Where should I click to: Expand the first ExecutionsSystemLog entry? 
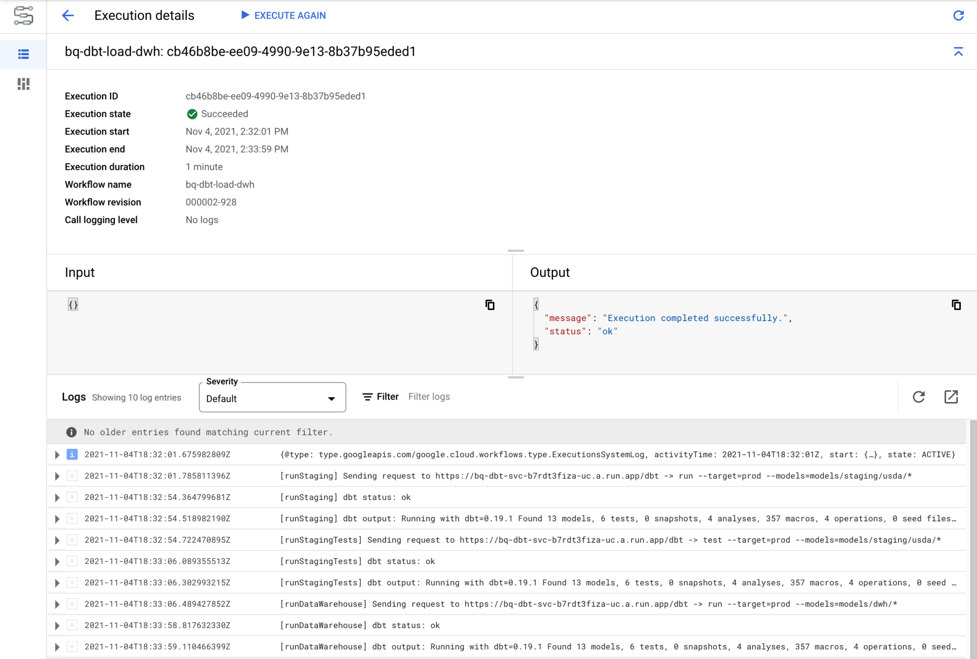tap(57, 454)
